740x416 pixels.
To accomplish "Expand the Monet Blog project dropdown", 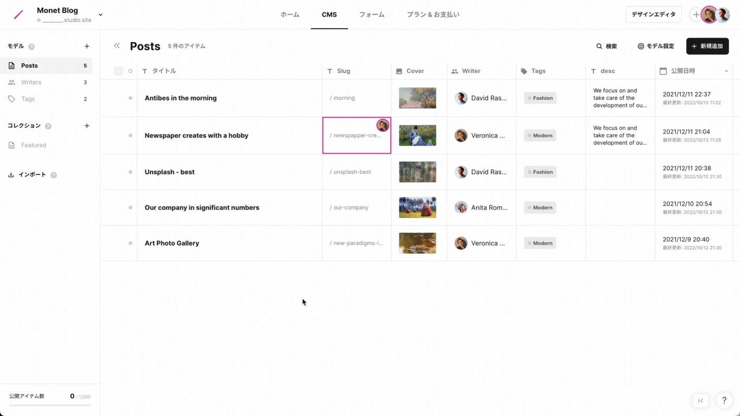I will click(100, 15).
